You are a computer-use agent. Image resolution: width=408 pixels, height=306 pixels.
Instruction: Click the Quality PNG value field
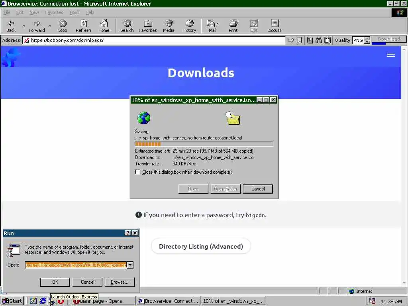pyautogui.click(x=358, y=40)
